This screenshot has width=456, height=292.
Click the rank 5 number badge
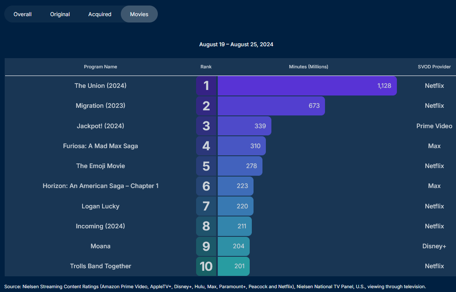pyautogui.click(x=206, y=166)
